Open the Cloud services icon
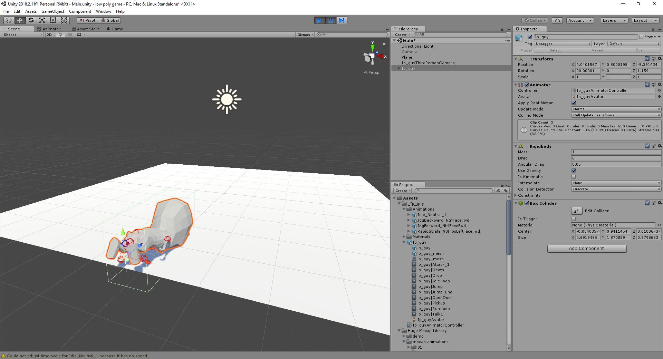Image resolution: width=663 pixels, height=359 pixels. pyautogui.click(x=557, y=20)
